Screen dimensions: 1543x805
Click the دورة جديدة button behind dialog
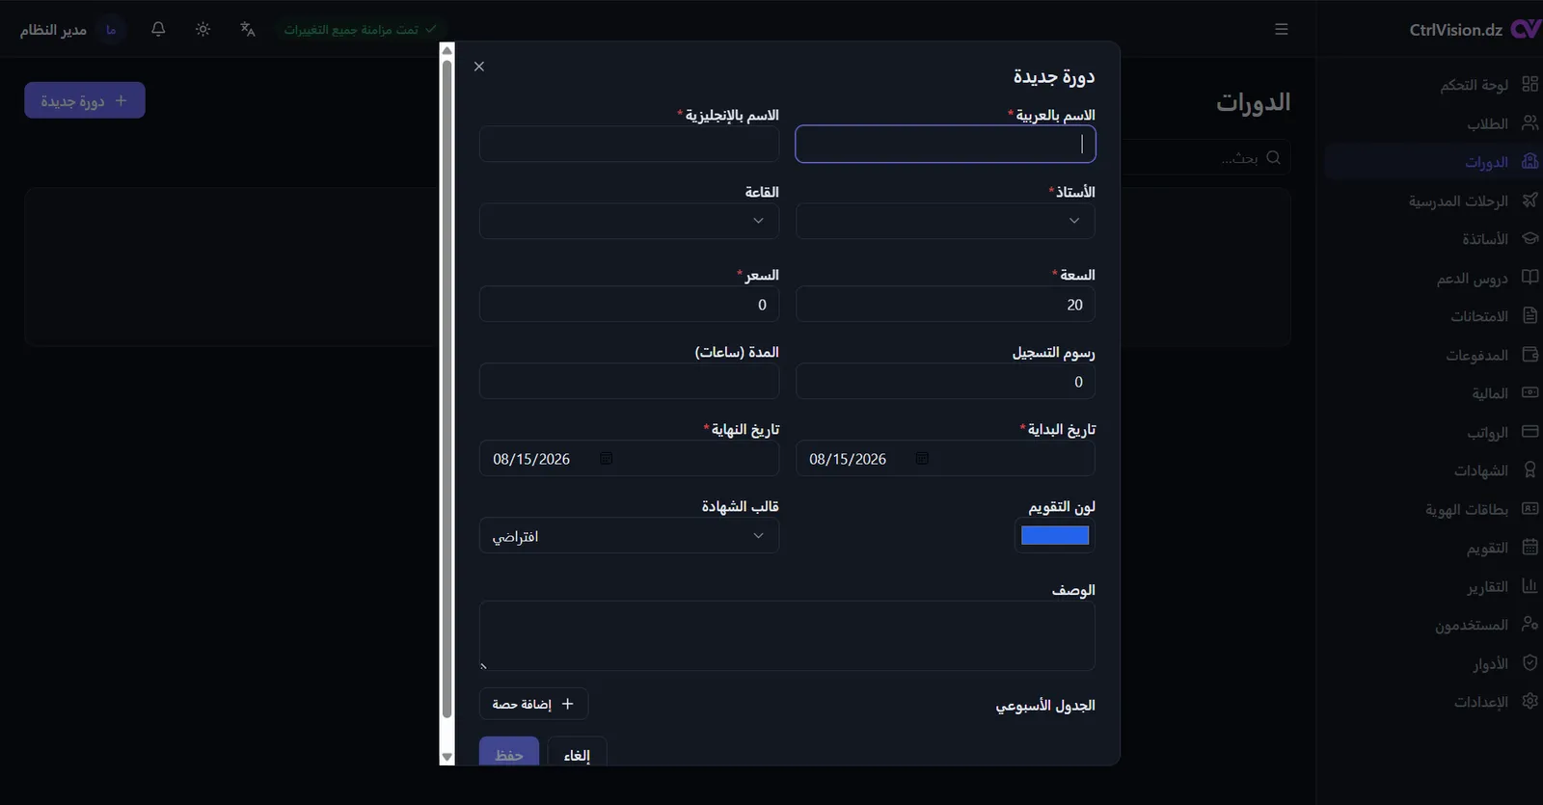(85, 100)
